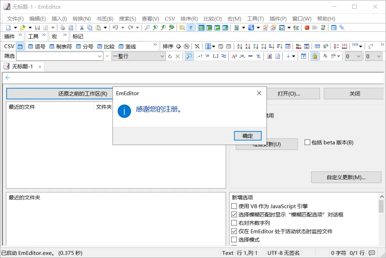This screenshot has height=258, width=386.
Task: Open the 一整行 column dropdown
Action: pos(162,56)
